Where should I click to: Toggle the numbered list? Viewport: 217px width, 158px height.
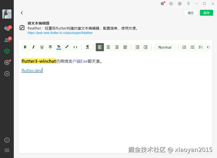(x=184, y=47)
